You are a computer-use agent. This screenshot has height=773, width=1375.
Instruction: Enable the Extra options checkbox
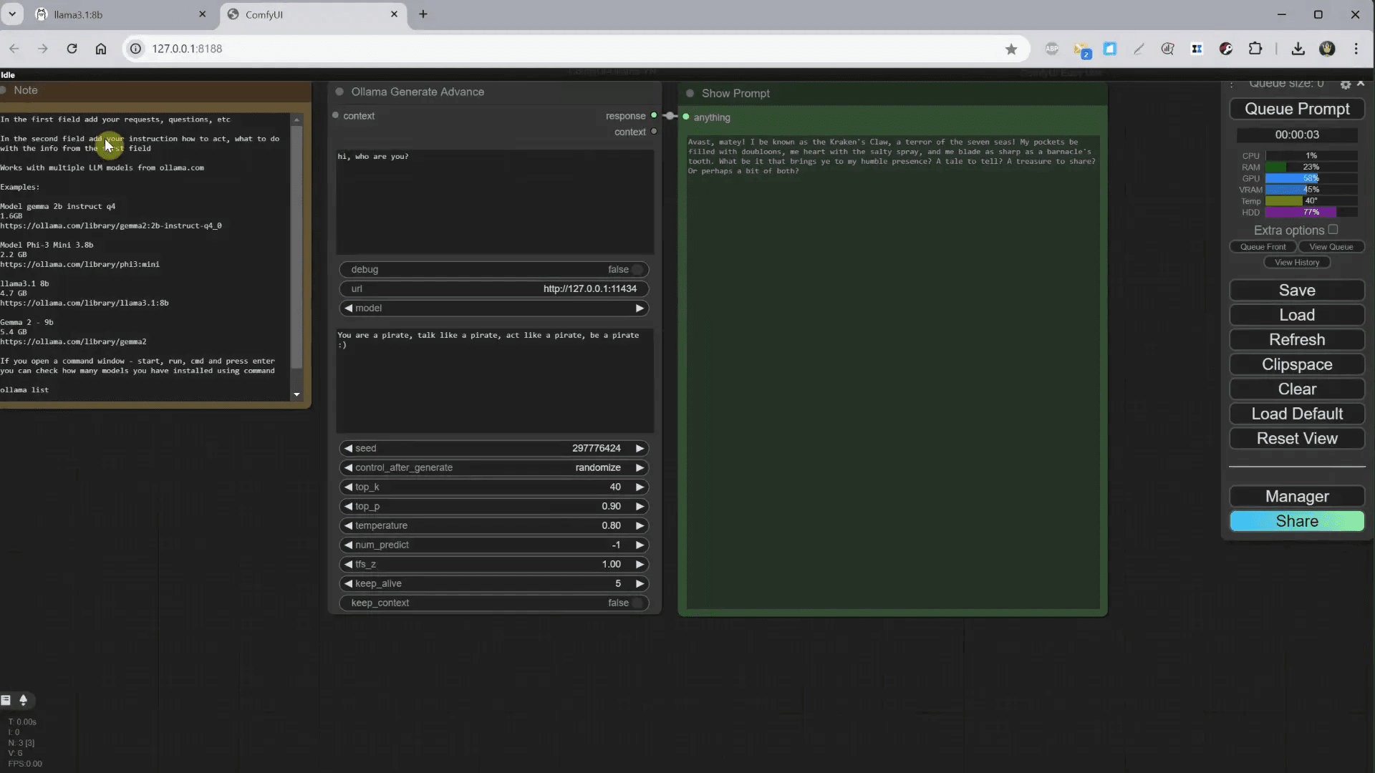[1333, 230]
